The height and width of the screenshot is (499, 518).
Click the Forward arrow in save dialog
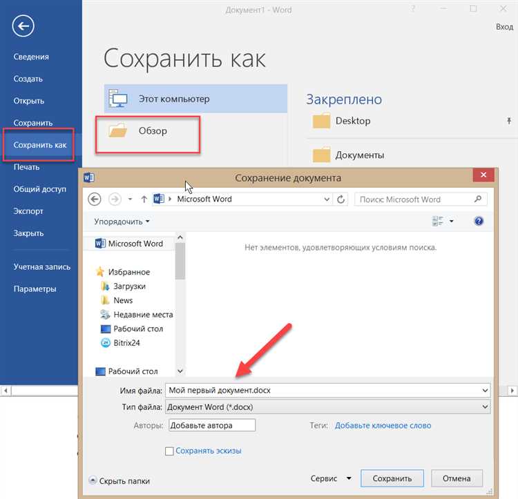pyautogui.click(x=115, y=199)
